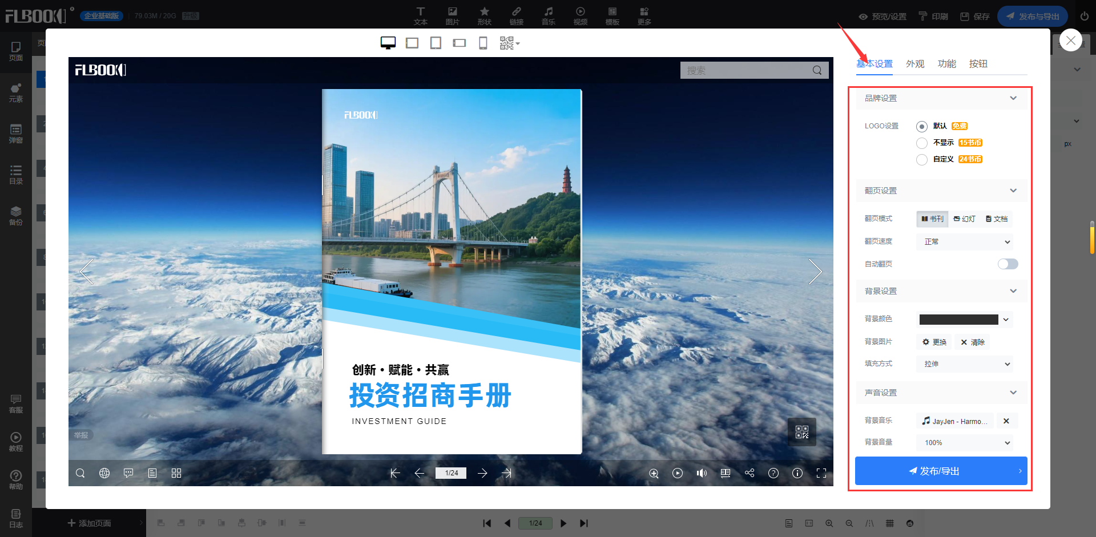Select the 不显示 logo radio option
The image size is (1096, 537).
click(x=921, y=143)
